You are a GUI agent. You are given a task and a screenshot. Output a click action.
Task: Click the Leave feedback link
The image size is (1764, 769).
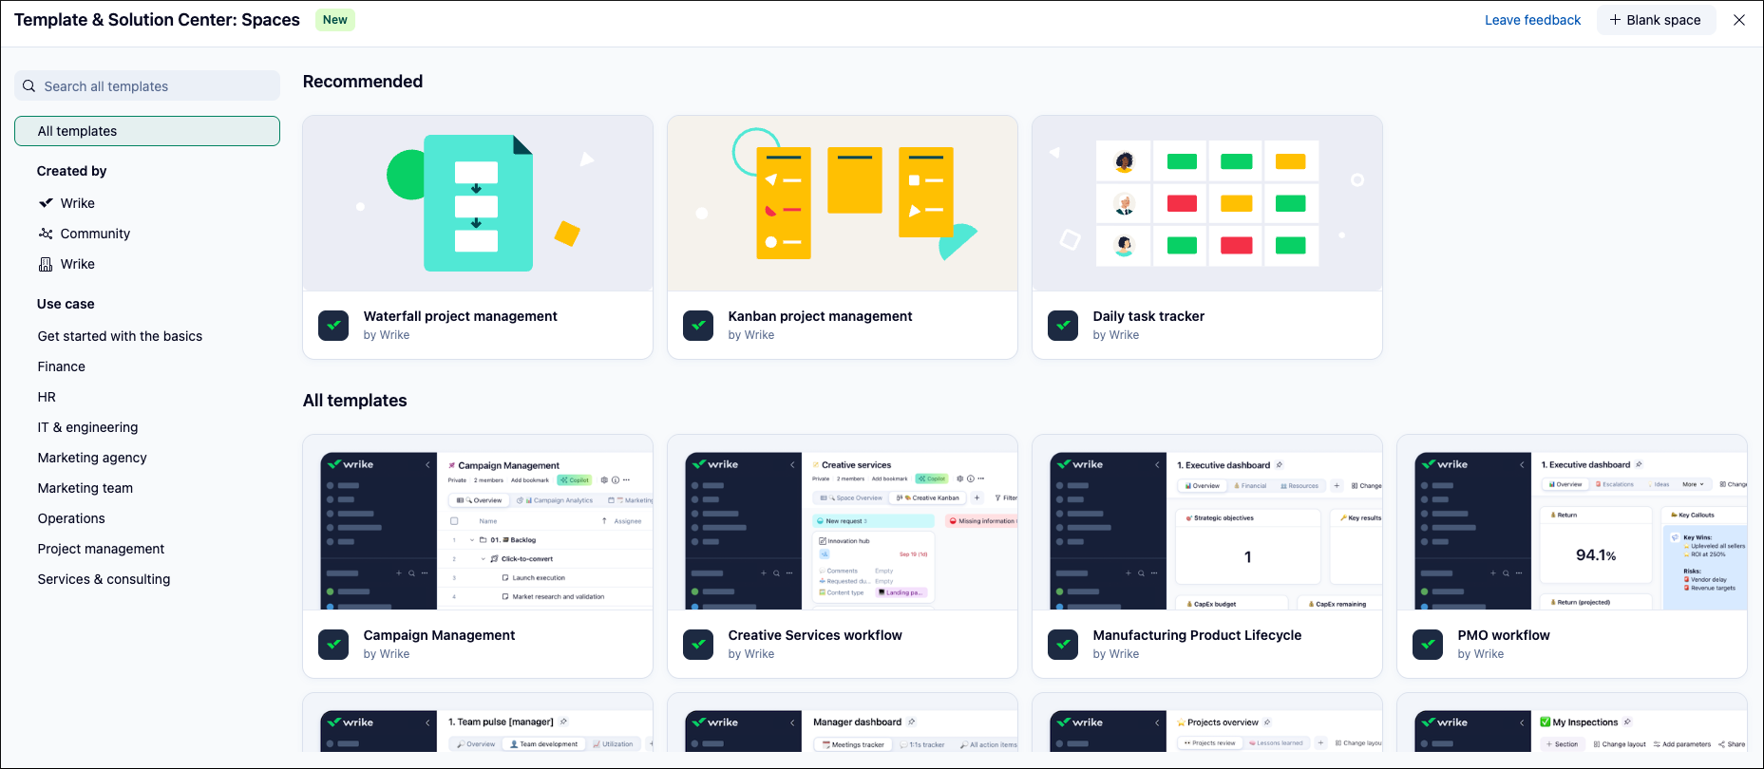1532,20
